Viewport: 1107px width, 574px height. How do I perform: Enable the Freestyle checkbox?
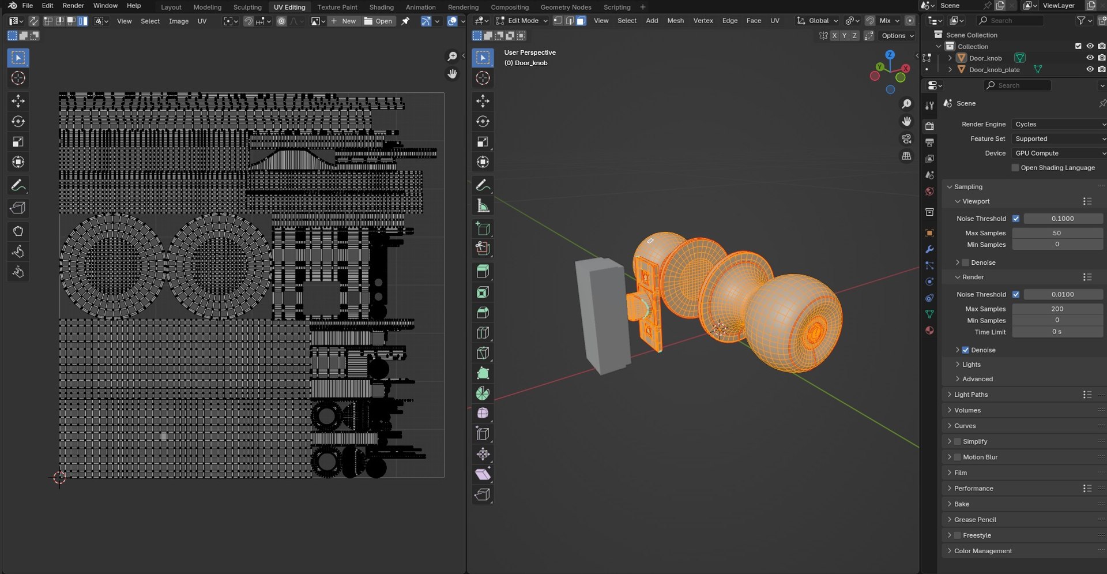point(958,535)
